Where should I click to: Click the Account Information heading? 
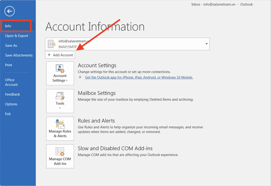[x=95, y=27]
